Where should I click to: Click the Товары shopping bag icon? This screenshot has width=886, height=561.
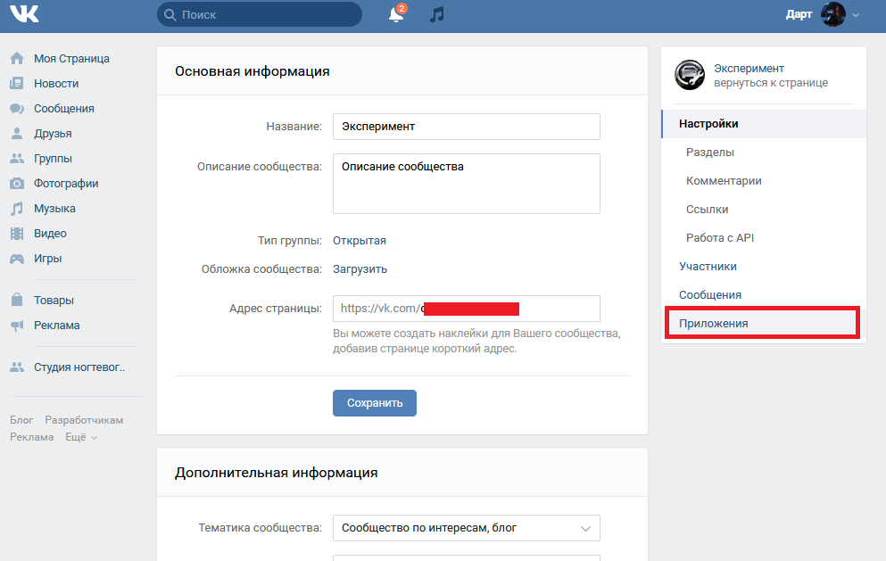tap(17, 301)
